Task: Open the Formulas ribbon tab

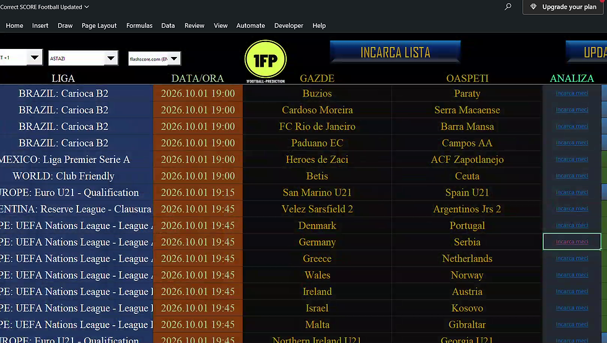Action: (139, 25)
